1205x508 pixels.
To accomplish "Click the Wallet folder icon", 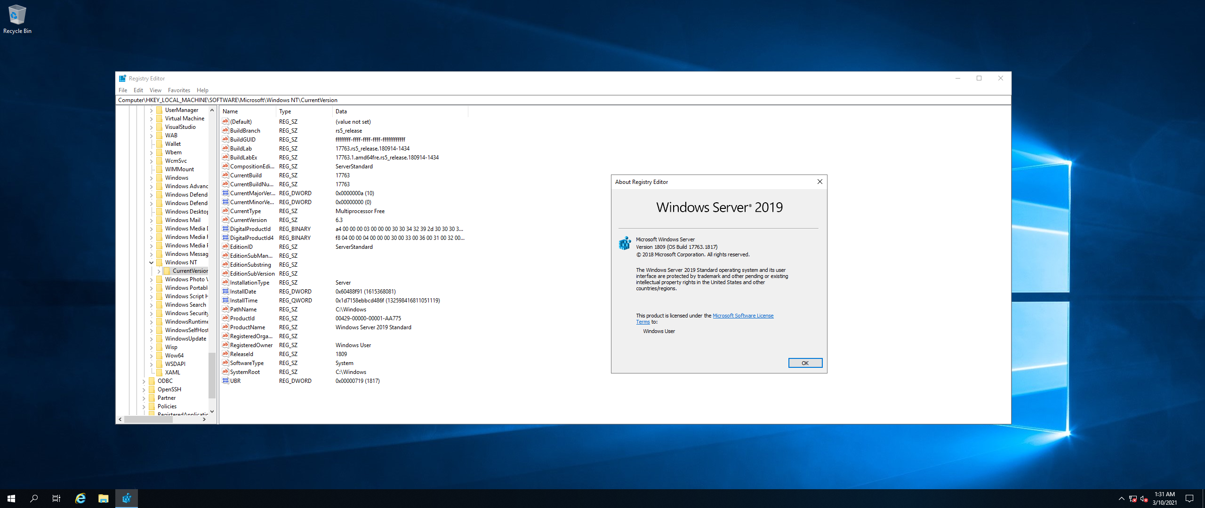I will 159,143.
